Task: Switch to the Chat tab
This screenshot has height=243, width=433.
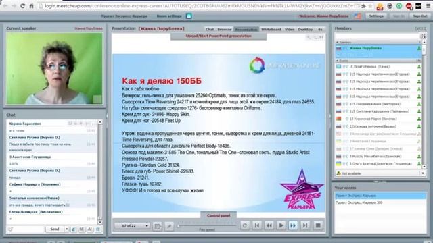Action: click(210, 29)
